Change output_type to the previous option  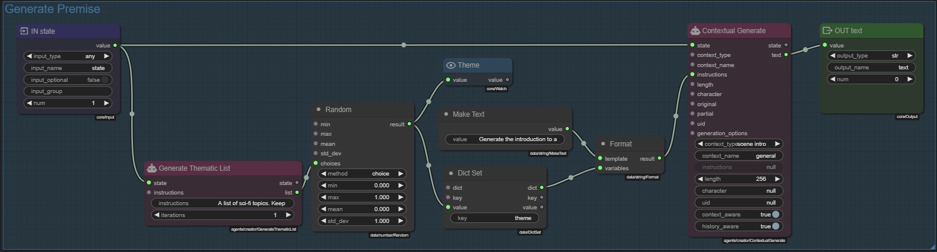click(x=833, y=56)
